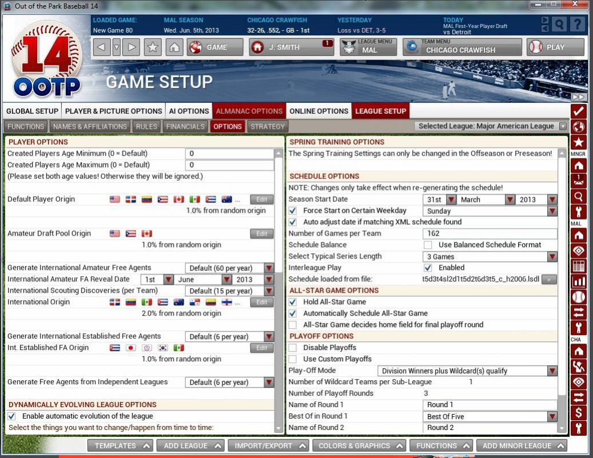Viewport: 593px width, 458px height.
Task: Click the left panel's vertical scrollbar
Action: (x=279, y=286)
